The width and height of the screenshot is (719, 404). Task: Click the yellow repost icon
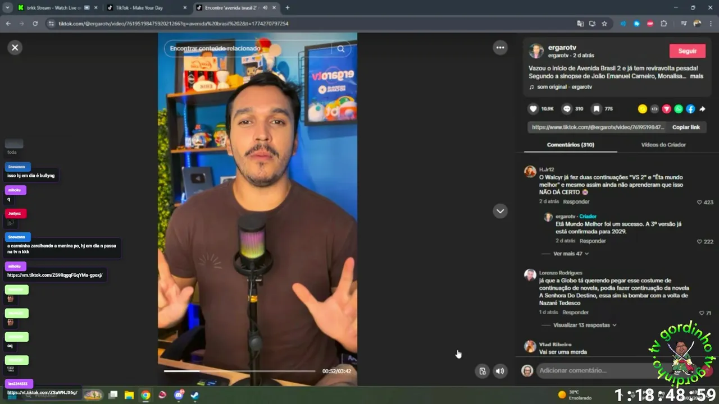pos(643,109)
